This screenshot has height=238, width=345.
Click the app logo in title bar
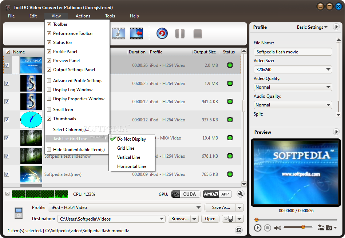pos(8,8)
